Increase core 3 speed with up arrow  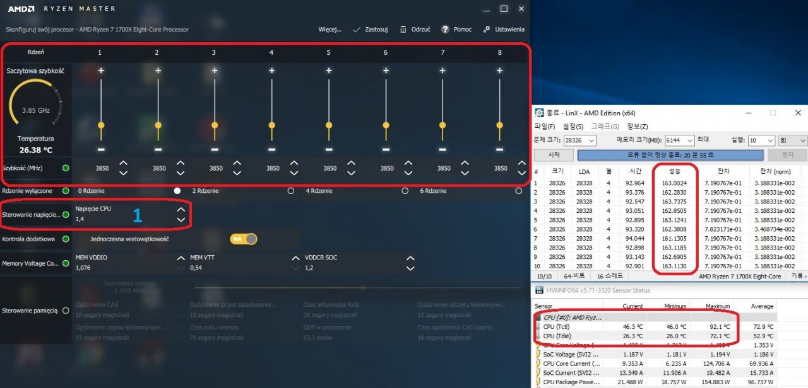coord(237,164)
